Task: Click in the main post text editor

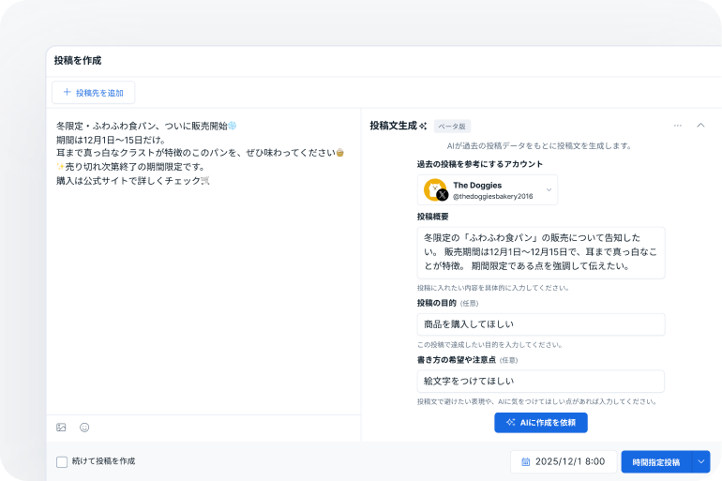Action: pos(203,281)
